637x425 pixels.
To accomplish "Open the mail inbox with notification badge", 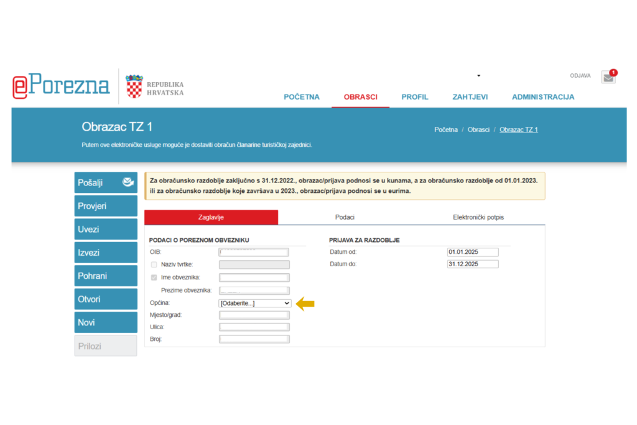I will coord(608,77).
